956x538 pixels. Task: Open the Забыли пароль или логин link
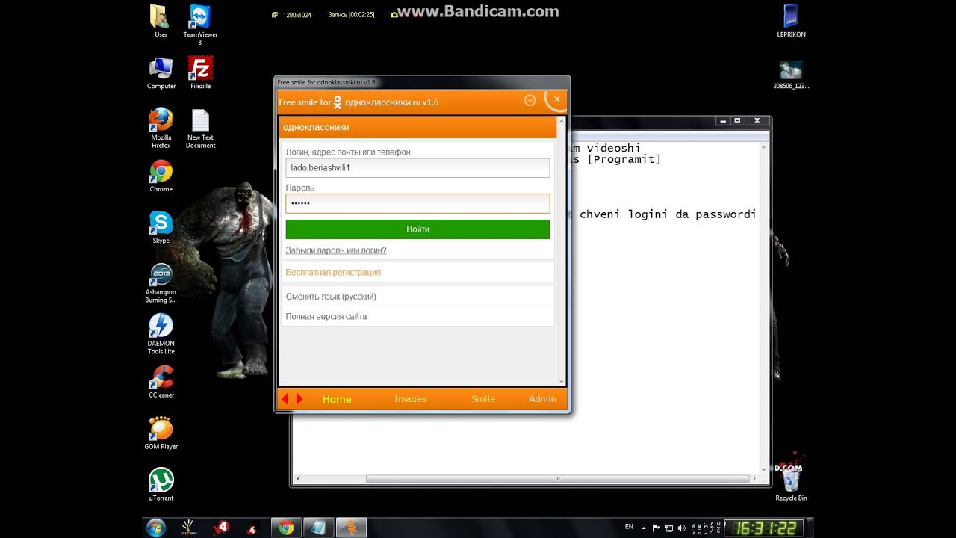tap(336, 250)
